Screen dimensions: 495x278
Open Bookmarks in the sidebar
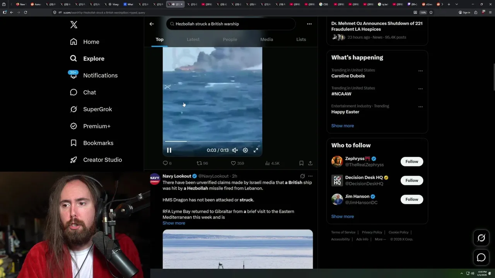tap(92, 143)
